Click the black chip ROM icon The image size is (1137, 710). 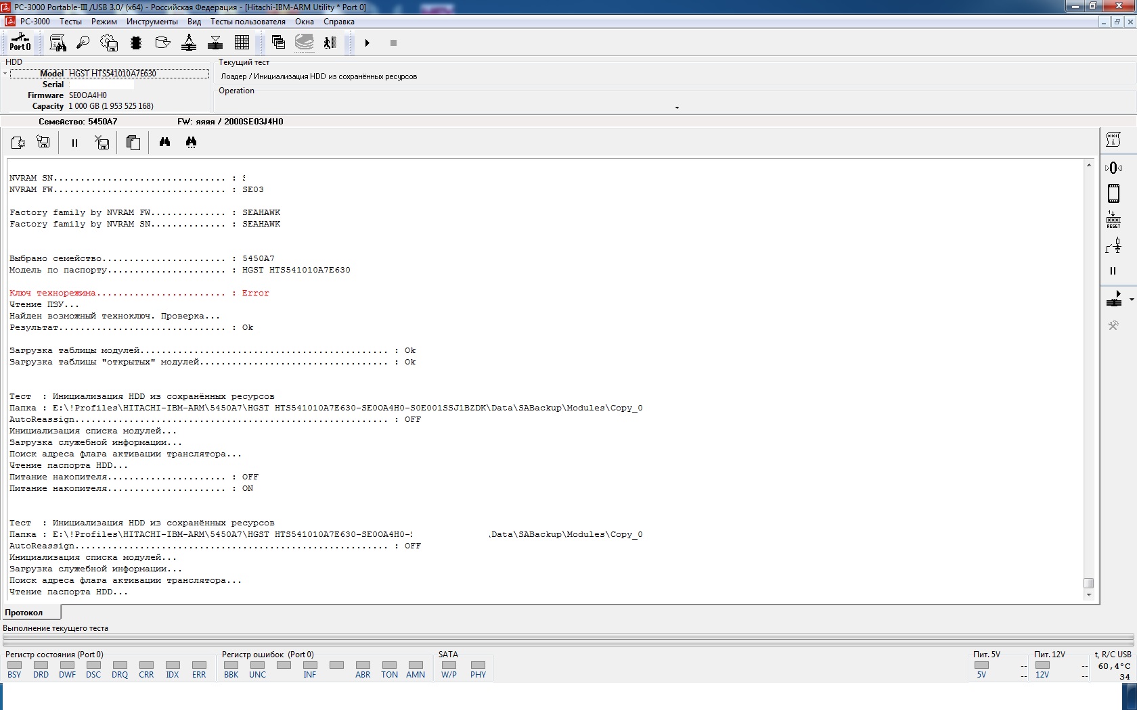point(136,43)
